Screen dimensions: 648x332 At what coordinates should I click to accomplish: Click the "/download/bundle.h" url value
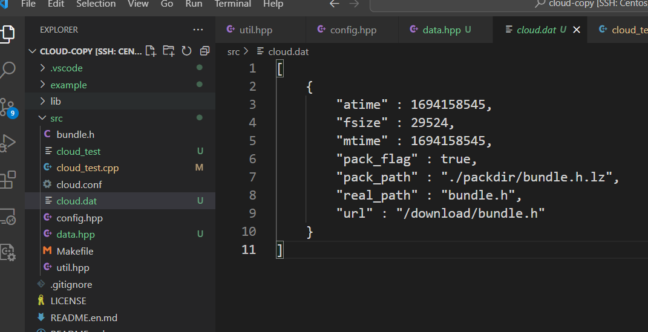tap(470, 213)
